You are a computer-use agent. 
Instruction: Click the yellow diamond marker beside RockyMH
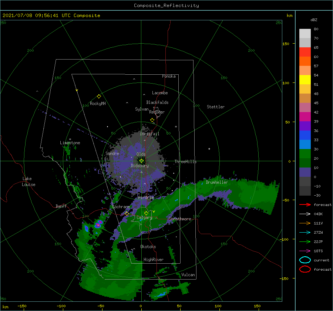click(99, 97)
